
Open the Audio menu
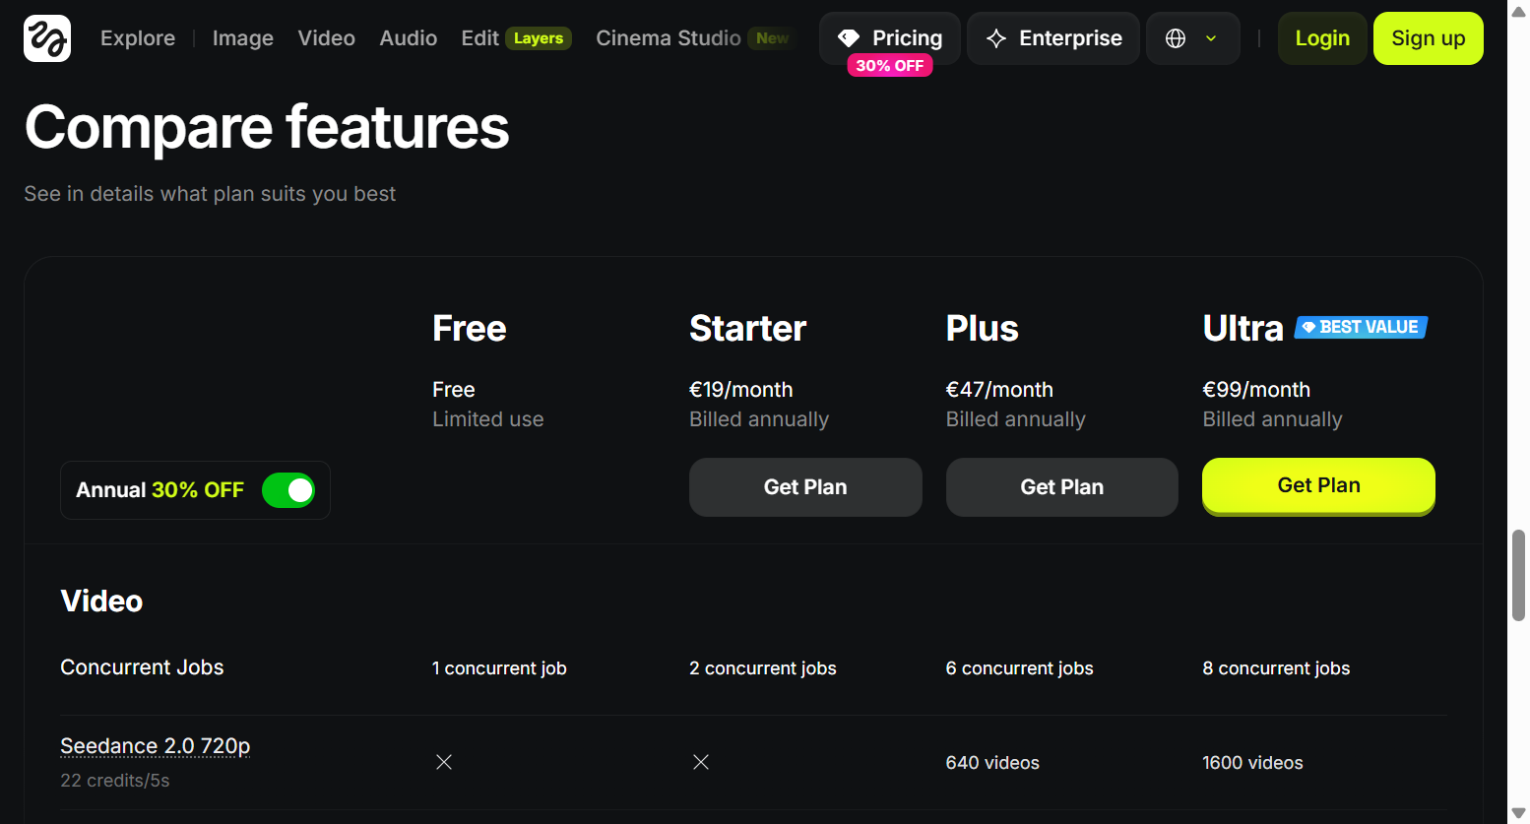click(x=409, y=38)
